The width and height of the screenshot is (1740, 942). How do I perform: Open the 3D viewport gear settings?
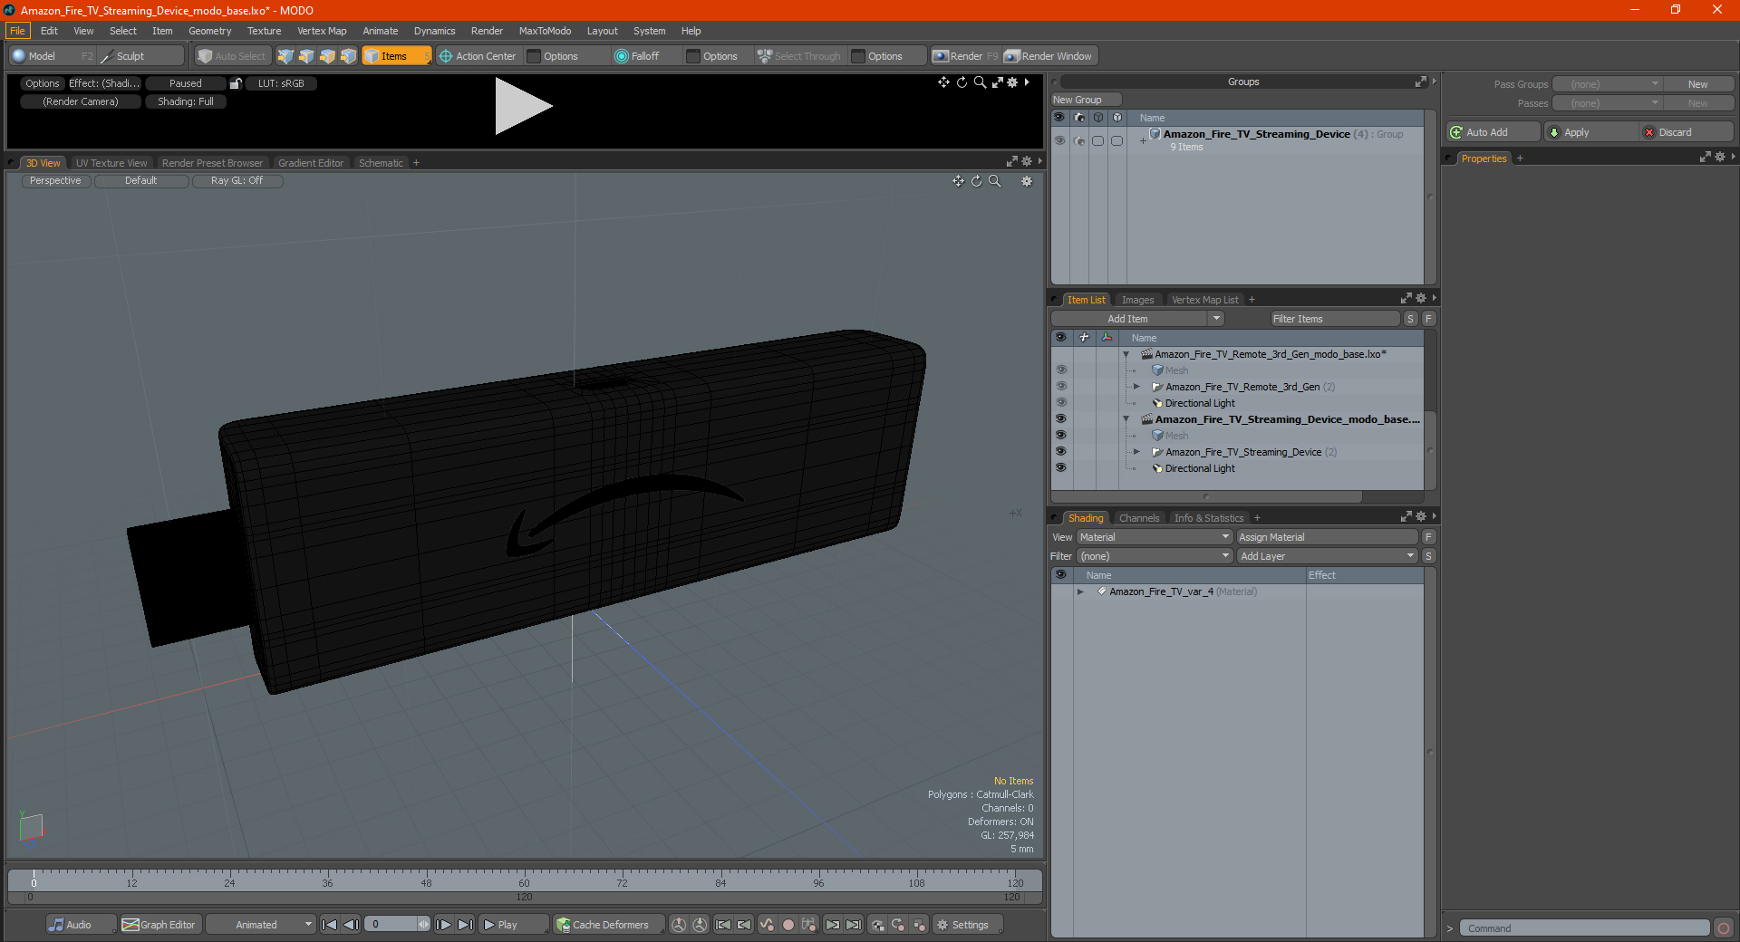1027,181
